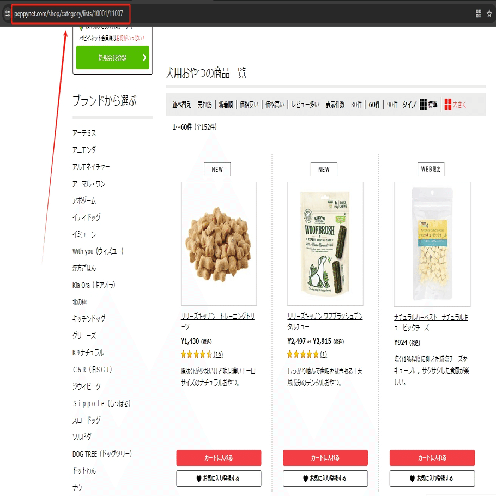The height and width of the screenshot is (496, 496).
Task: Sort products by 売れ筋
Action: click(x=204, y=105)
